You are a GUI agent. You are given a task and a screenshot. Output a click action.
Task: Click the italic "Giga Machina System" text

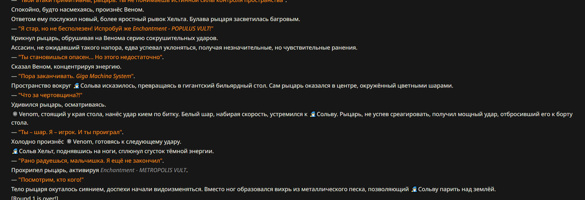(103, 76)
